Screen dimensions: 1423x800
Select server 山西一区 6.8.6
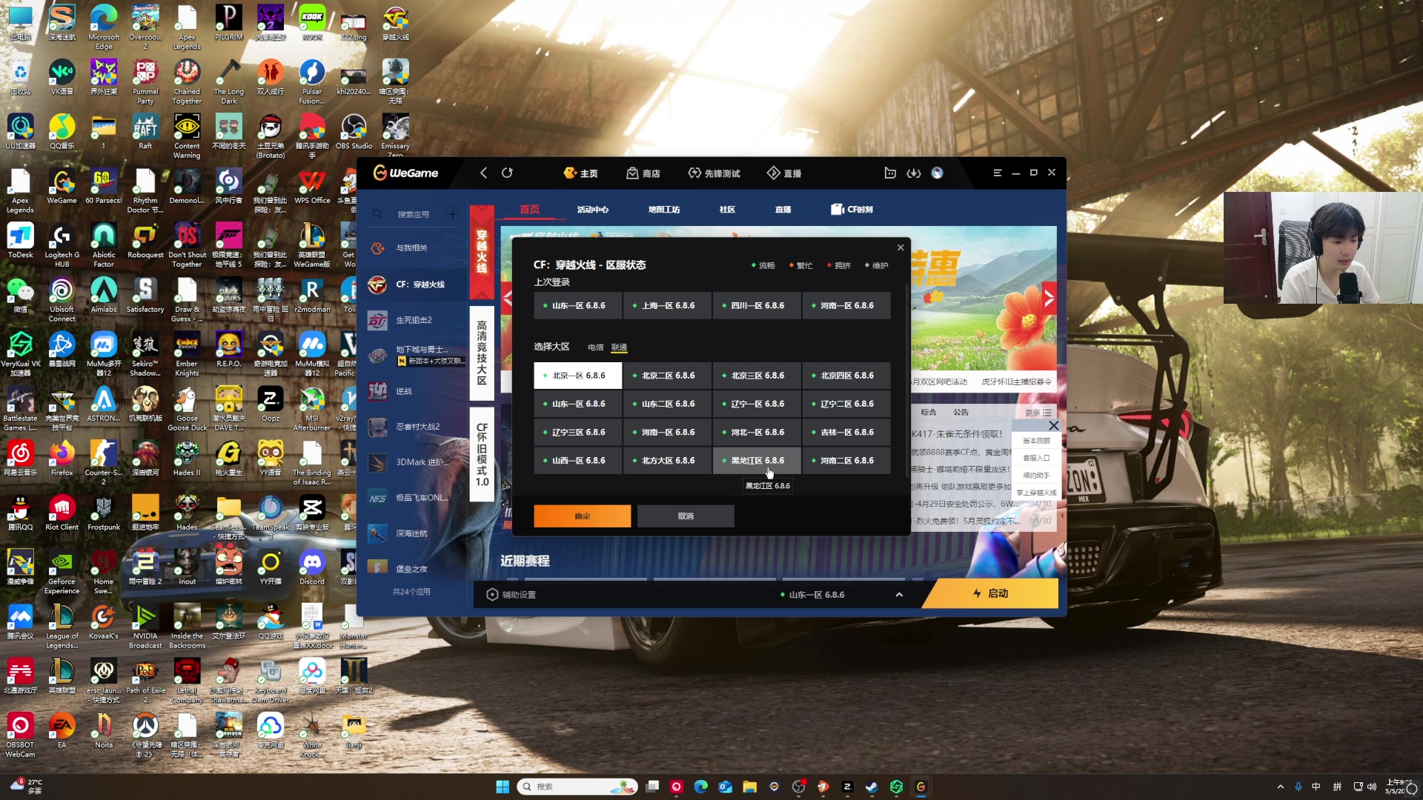(577, 460)
